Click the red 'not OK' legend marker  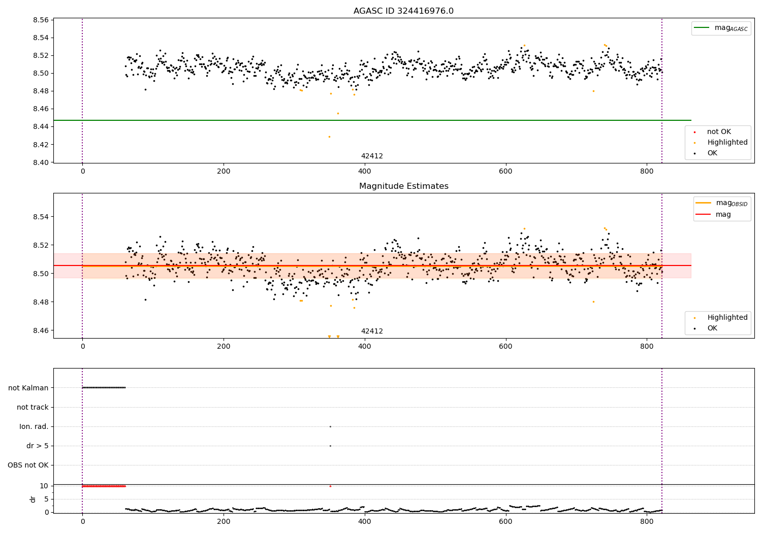coord(695,132)
